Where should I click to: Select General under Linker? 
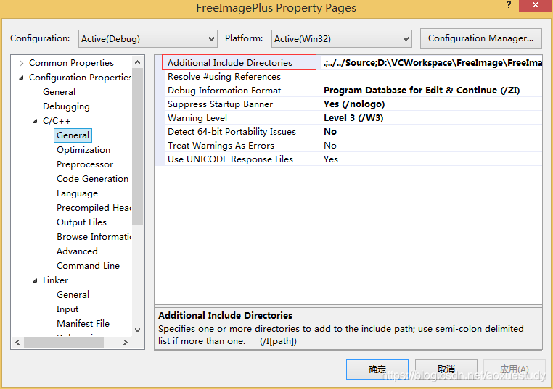(73, 295)
